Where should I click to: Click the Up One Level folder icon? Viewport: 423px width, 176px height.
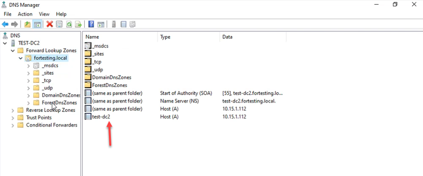[x=27, y=24]
